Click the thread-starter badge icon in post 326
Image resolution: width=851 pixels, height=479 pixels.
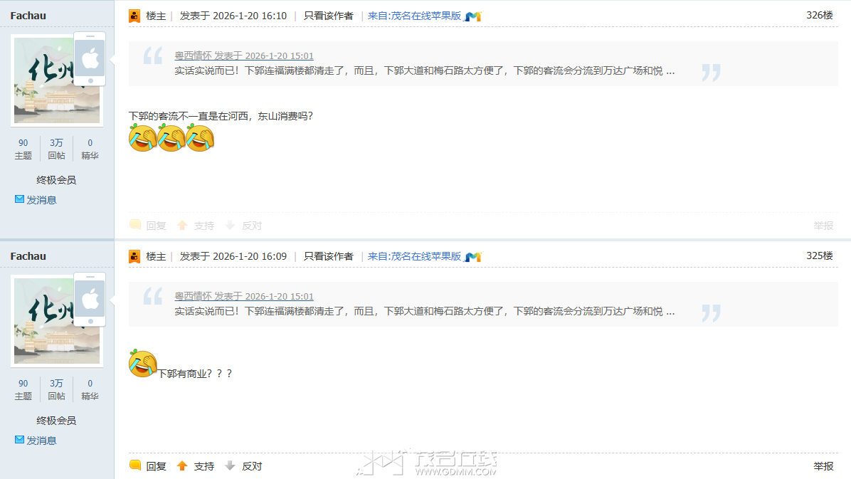134,16
